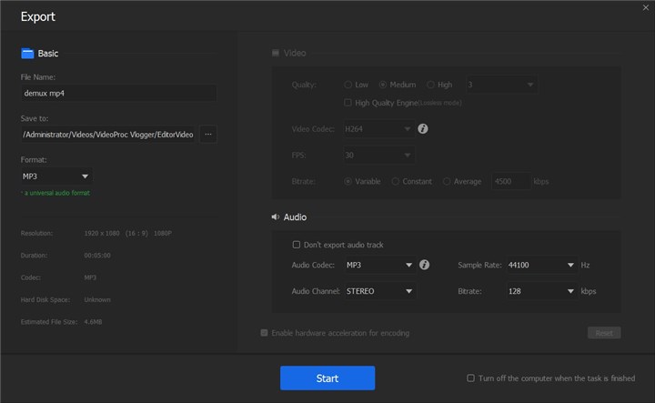This screenshot has height=403, width=655.
Task: Open the audio Bitrate dropdown
Action: click(x=542, y=292)
